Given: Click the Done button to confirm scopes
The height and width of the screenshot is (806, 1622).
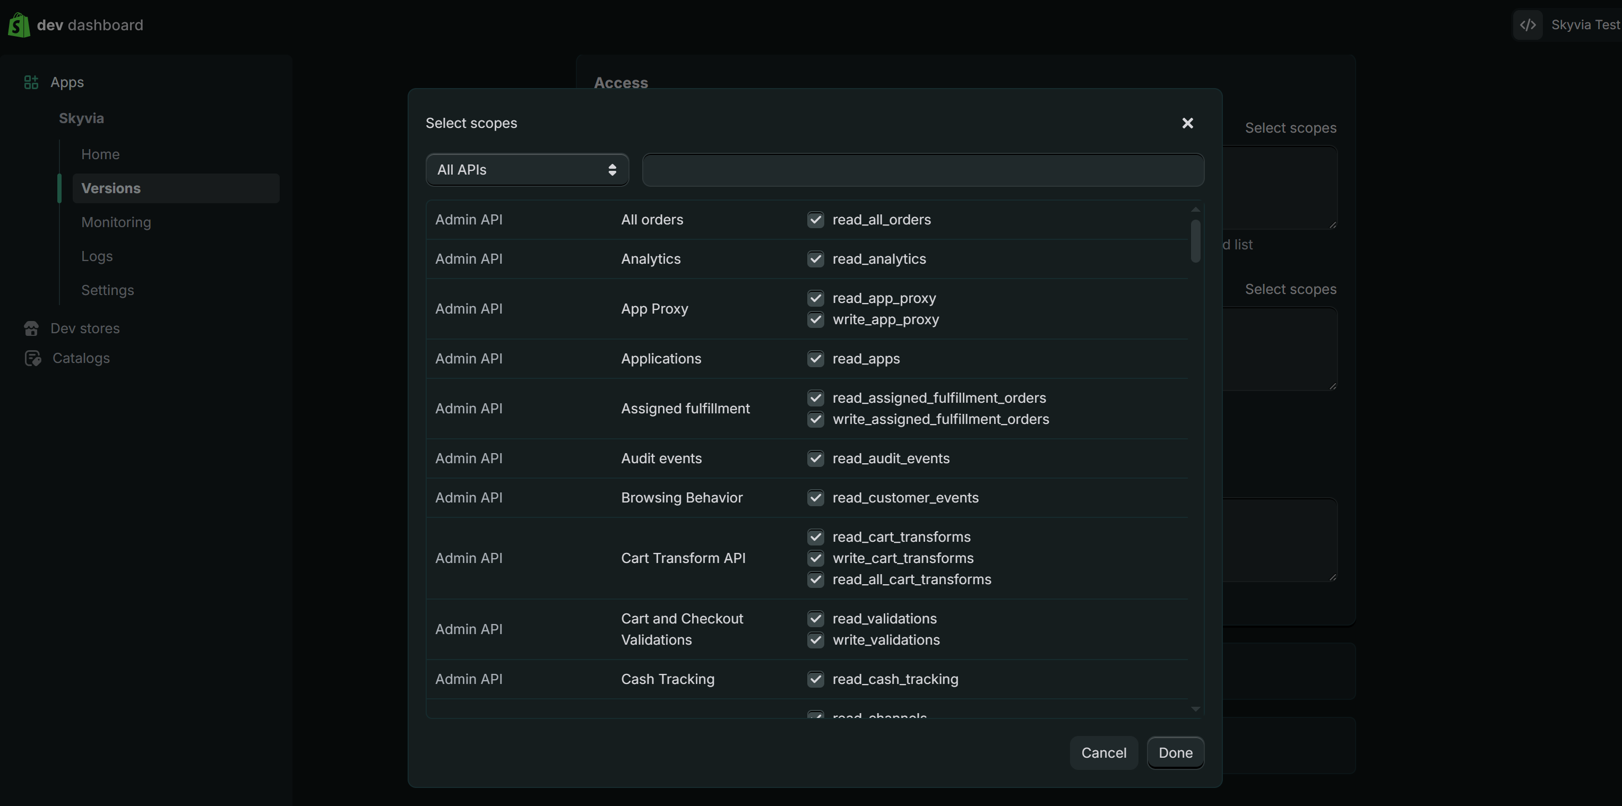Looking at the screenshot, I should pos(1176,752).
